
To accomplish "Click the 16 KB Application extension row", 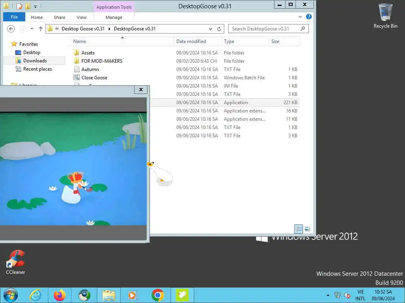I will click(x=224, y=110).
